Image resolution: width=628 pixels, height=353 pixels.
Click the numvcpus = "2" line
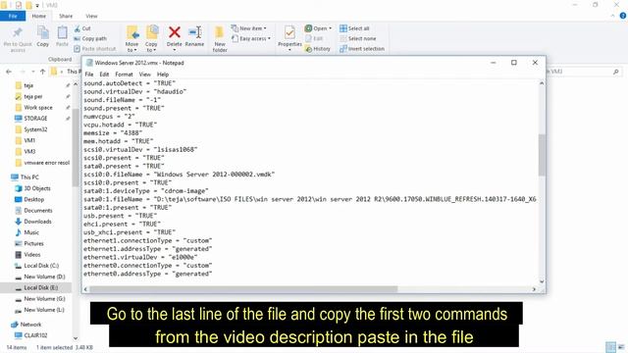coord(109,117)
